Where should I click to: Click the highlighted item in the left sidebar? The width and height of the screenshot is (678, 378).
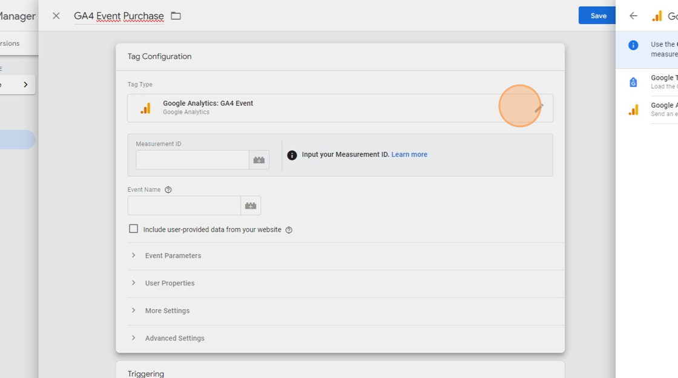click(x=18, y=140)
